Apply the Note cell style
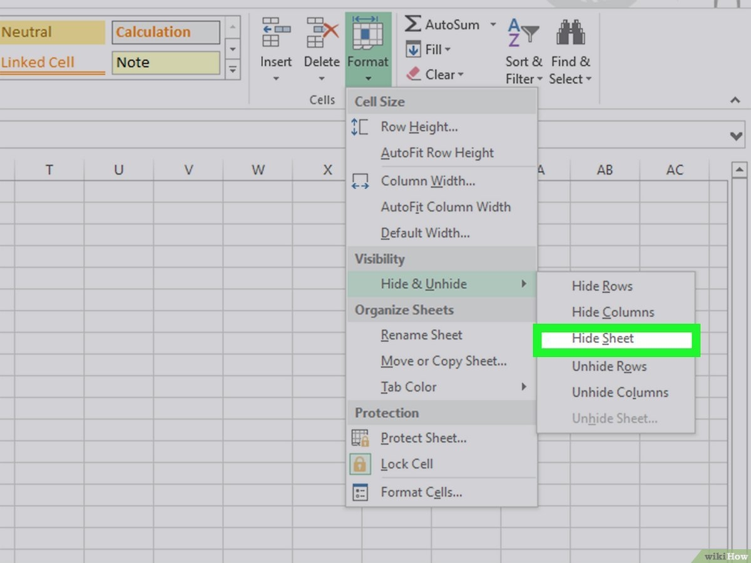Image resolution: width=751 pixels, height=563 pixels. click(x=165, y=62)
